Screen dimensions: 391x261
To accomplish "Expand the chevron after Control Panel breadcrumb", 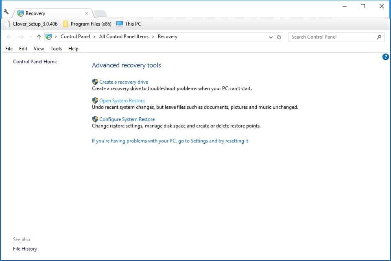I will pos(94,37).
